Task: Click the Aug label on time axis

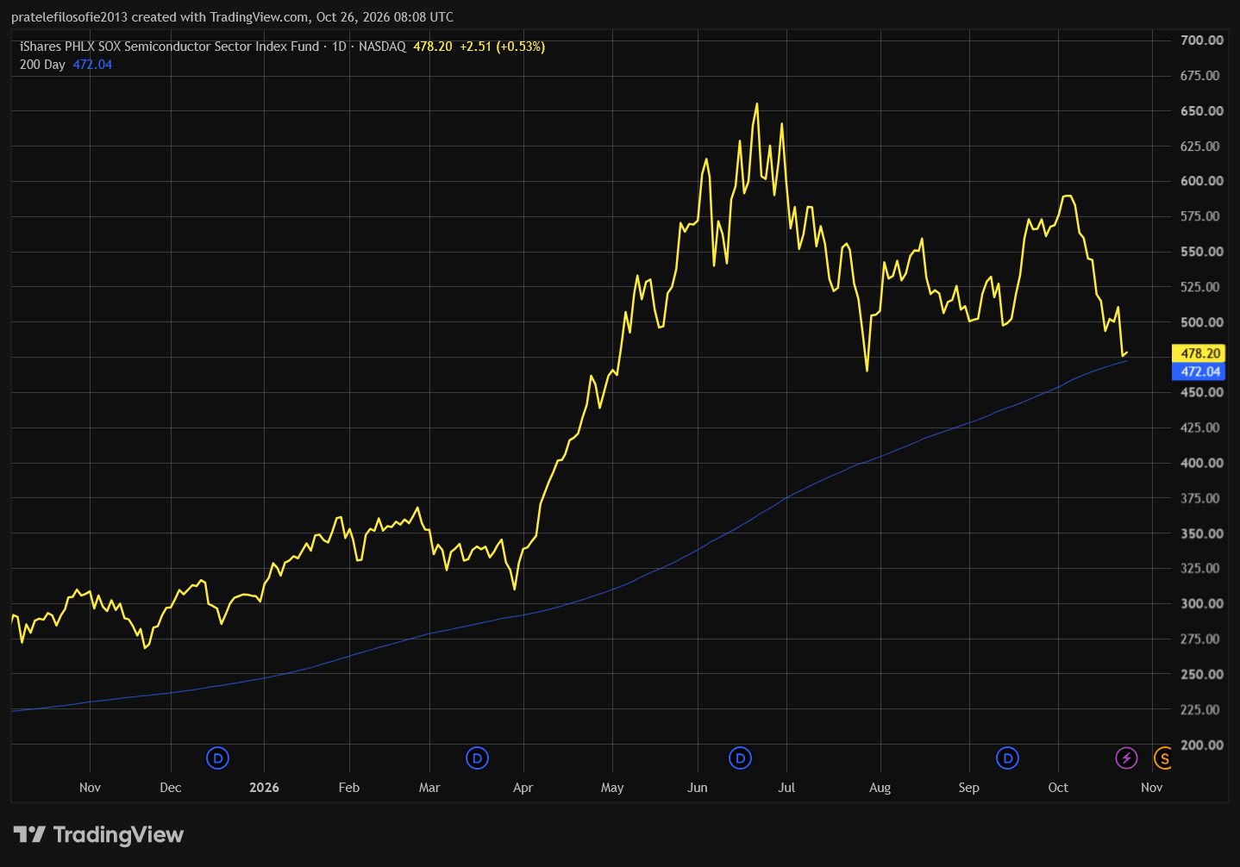Action: coord(880,788)
